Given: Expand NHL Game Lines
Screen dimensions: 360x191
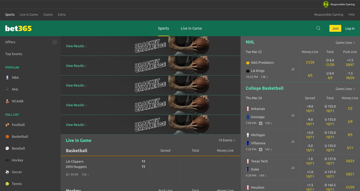Looking at the screenshot, I should point(345,43).
